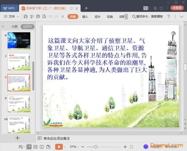The image size is (187, 151).
Task: Start slideshow with orange play button
Action: tap(59, 147)
